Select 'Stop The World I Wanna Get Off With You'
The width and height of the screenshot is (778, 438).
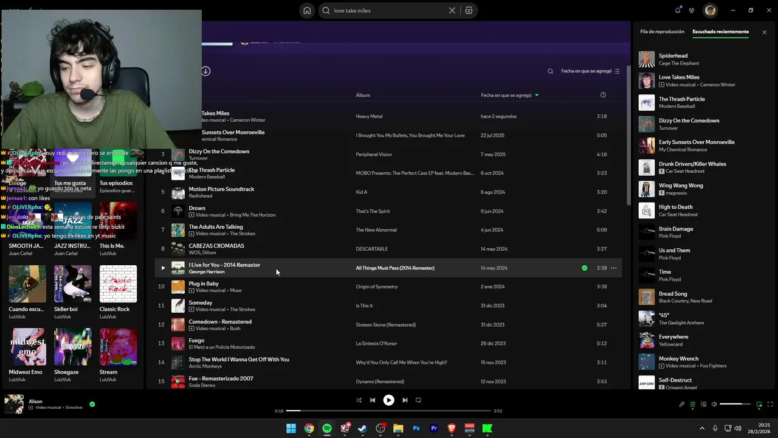(239, 360)
